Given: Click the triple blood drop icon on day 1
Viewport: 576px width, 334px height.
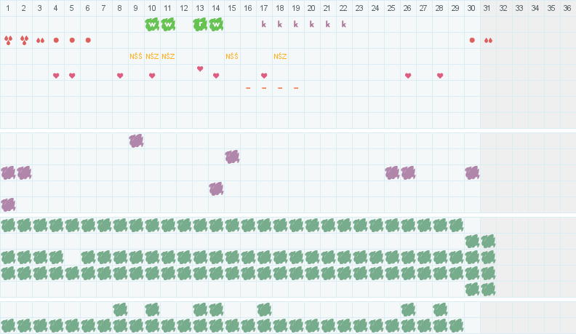Looking at the screenshot, I should tap(8, 41).
